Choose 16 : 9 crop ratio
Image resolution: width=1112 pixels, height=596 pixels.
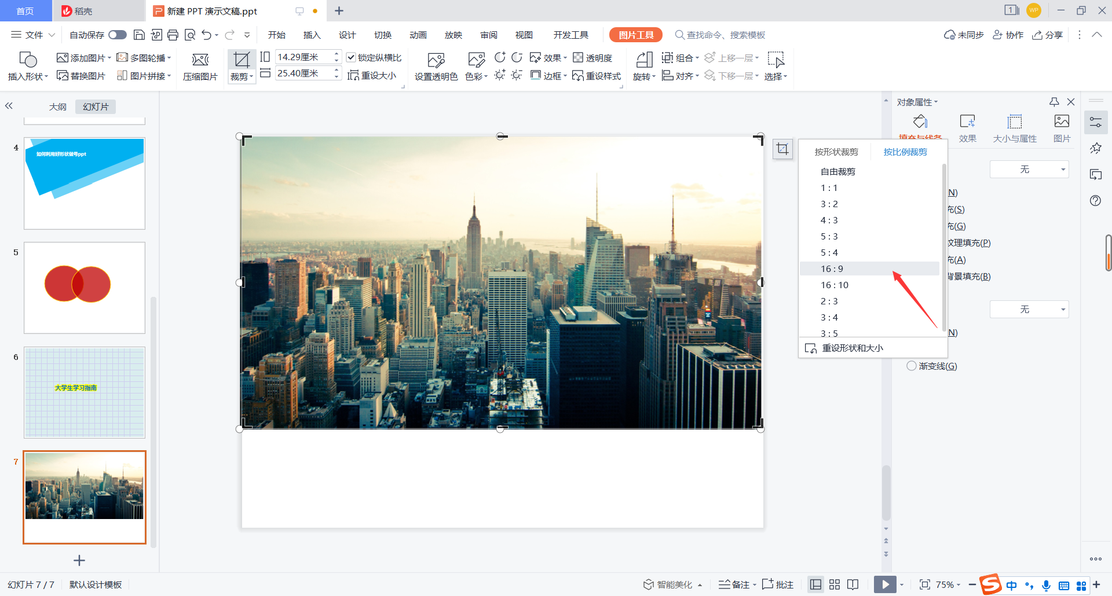(x=869, y=268)
